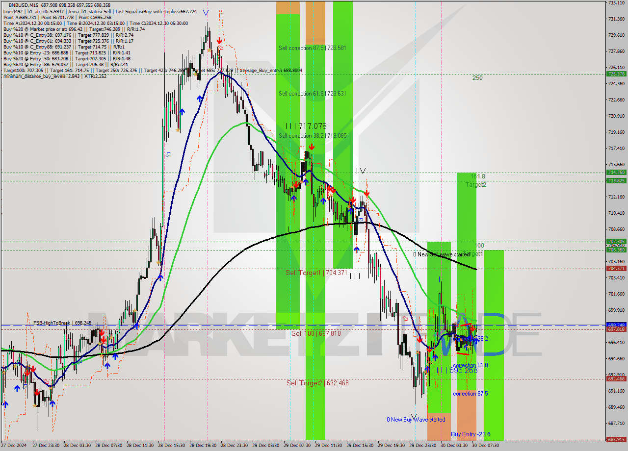Click the green 'Target2' label
This screenshot has height=451, width=628.
(476, 185)
